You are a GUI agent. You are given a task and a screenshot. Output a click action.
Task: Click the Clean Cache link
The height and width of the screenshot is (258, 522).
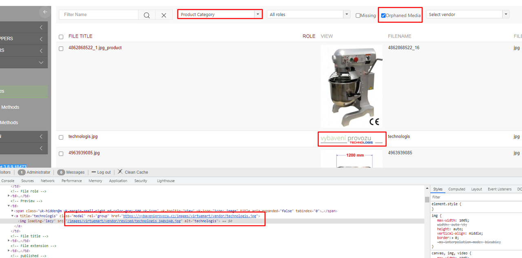click(136, 172)
